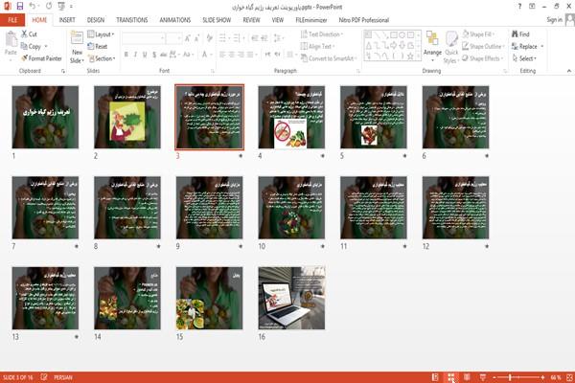Click the Reading View icon in status bar
The image size is (575, 383).
pos(467,377)
